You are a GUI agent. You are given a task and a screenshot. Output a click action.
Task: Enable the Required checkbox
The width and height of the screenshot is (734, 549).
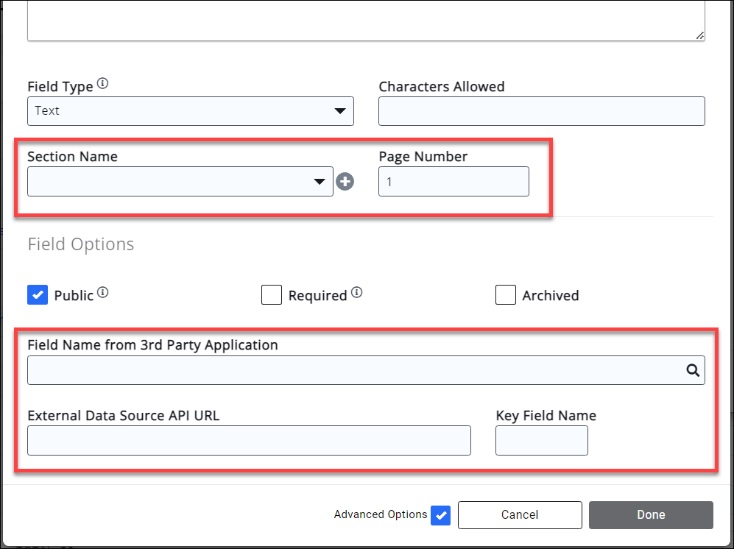tap(272, 295)
